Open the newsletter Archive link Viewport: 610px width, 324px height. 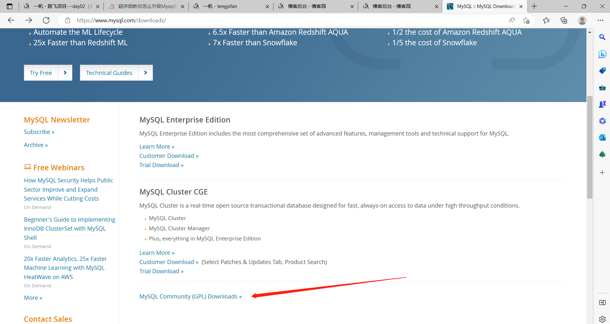pos(36,145)
